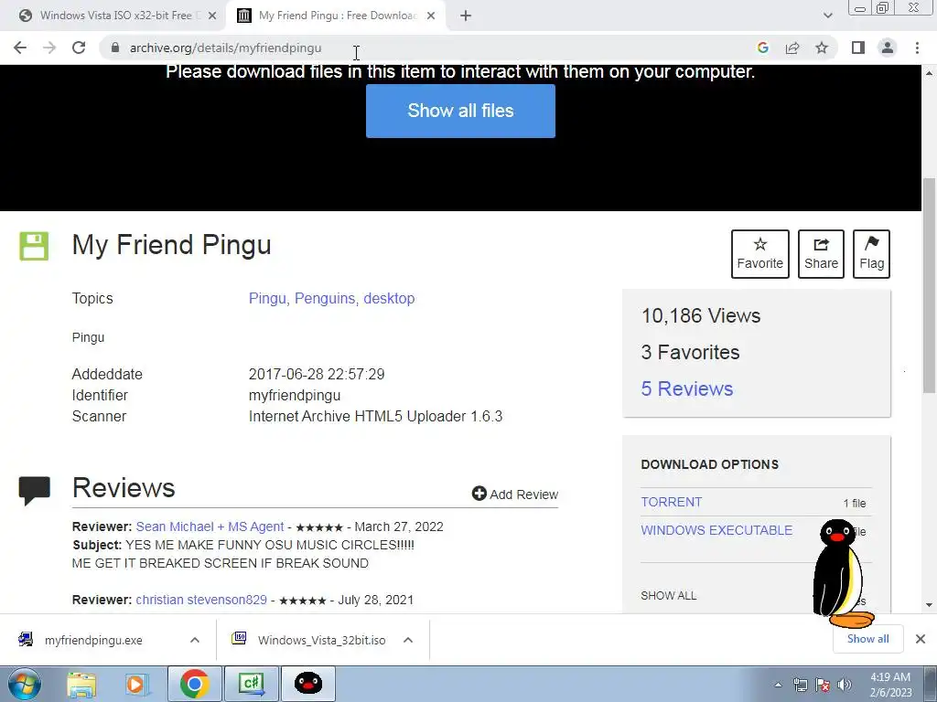Click the vertical scrollbar thumb

(930, 285)
